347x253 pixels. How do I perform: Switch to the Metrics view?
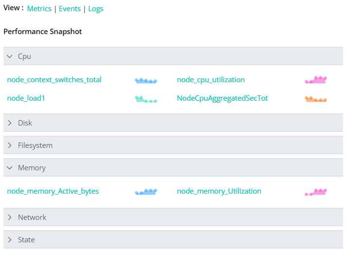(x=39, y=9)
